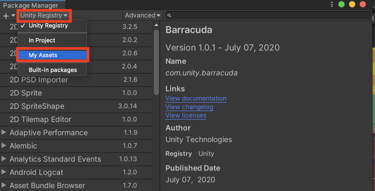The width and height of the screenshot is (375, 191).
Task: Select the Package Manager tab
Action: click(32, 5)
